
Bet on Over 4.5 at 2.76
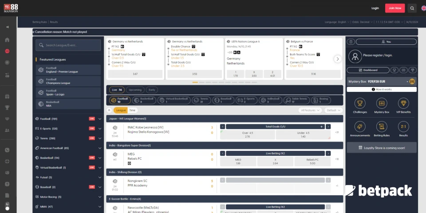coord(248,135)
